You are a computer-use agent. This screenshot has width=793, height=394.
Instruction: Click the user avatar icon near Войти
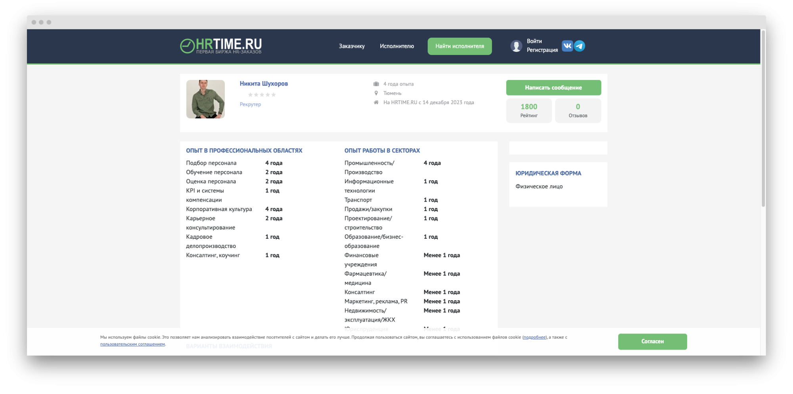(516, 46)
